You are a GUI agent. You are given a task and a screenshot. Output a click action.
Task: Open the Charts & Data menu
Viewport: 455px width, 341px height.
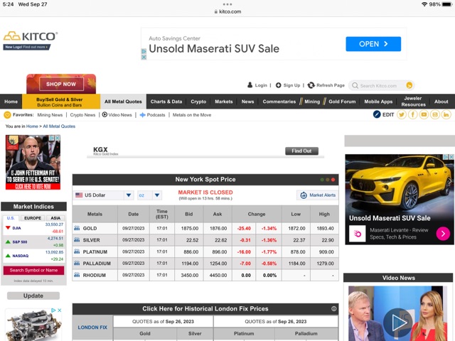pos(166,102)
